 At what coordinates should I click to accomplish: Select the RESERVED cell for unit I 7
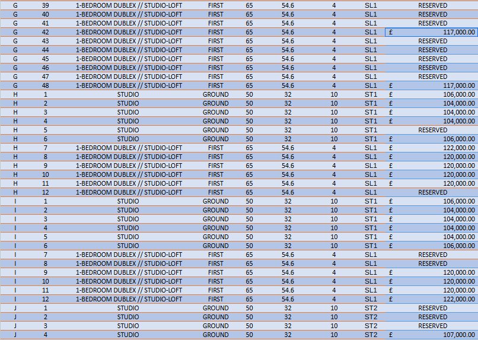(432, 255)
